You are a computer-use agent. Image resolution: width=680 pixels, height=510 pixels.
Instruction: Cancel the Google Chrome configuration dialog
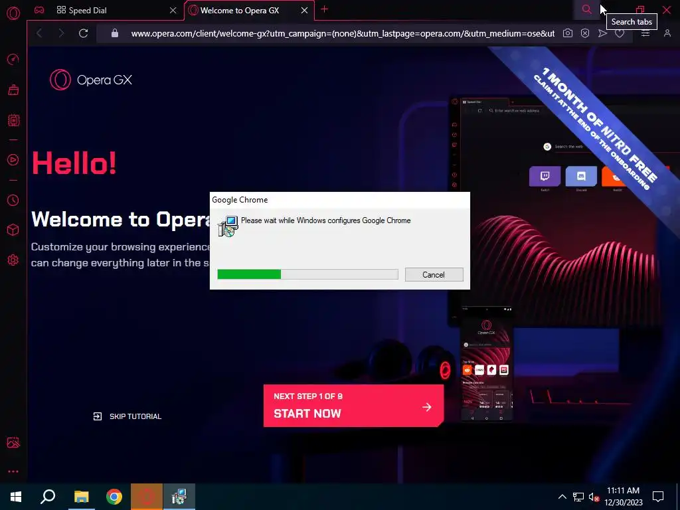click(x=434, y=274)
